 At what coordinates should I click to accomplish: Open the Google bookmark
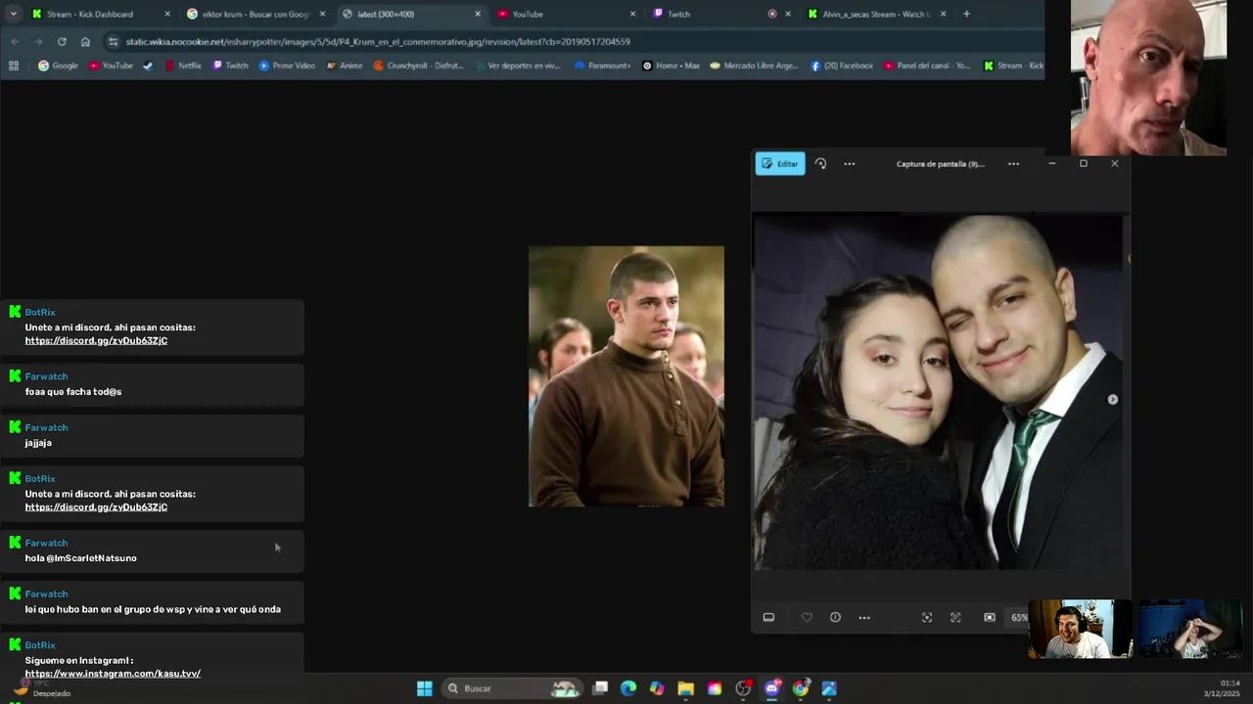(58, 66)
